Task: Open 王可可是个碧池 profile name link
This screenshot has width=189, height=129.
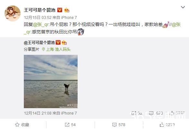Action: pyautogui.click(x=40, y=10)
